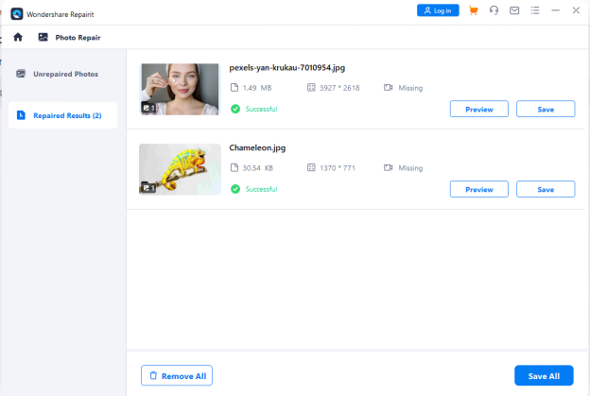Select Unrepaired Photos sidebar tab
This screenshot has width=590, height=396.
62,74
